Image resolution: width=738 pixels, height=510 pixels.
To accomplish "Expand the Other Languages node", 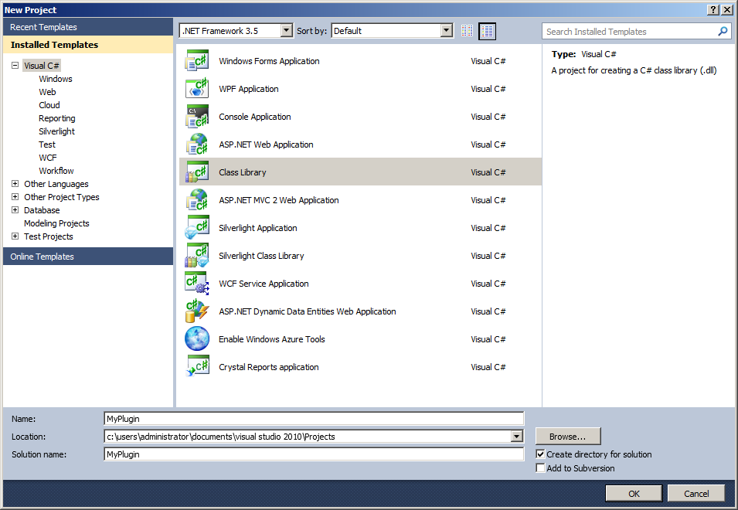I will pos(15,183).
